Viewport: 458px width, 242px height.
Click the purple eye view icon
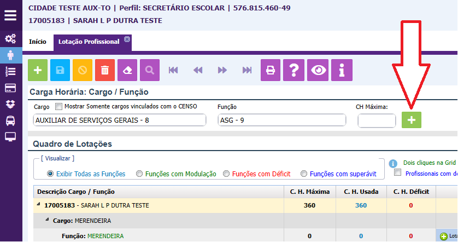tap(318, 71)
